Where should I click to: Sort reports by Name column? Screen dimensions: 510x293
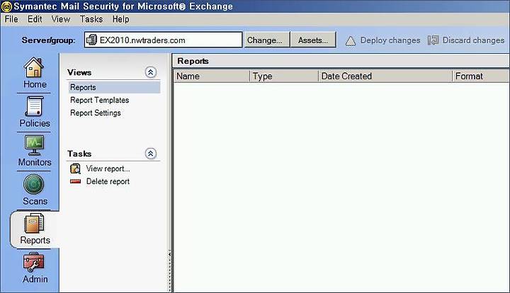tap(212, 76)
